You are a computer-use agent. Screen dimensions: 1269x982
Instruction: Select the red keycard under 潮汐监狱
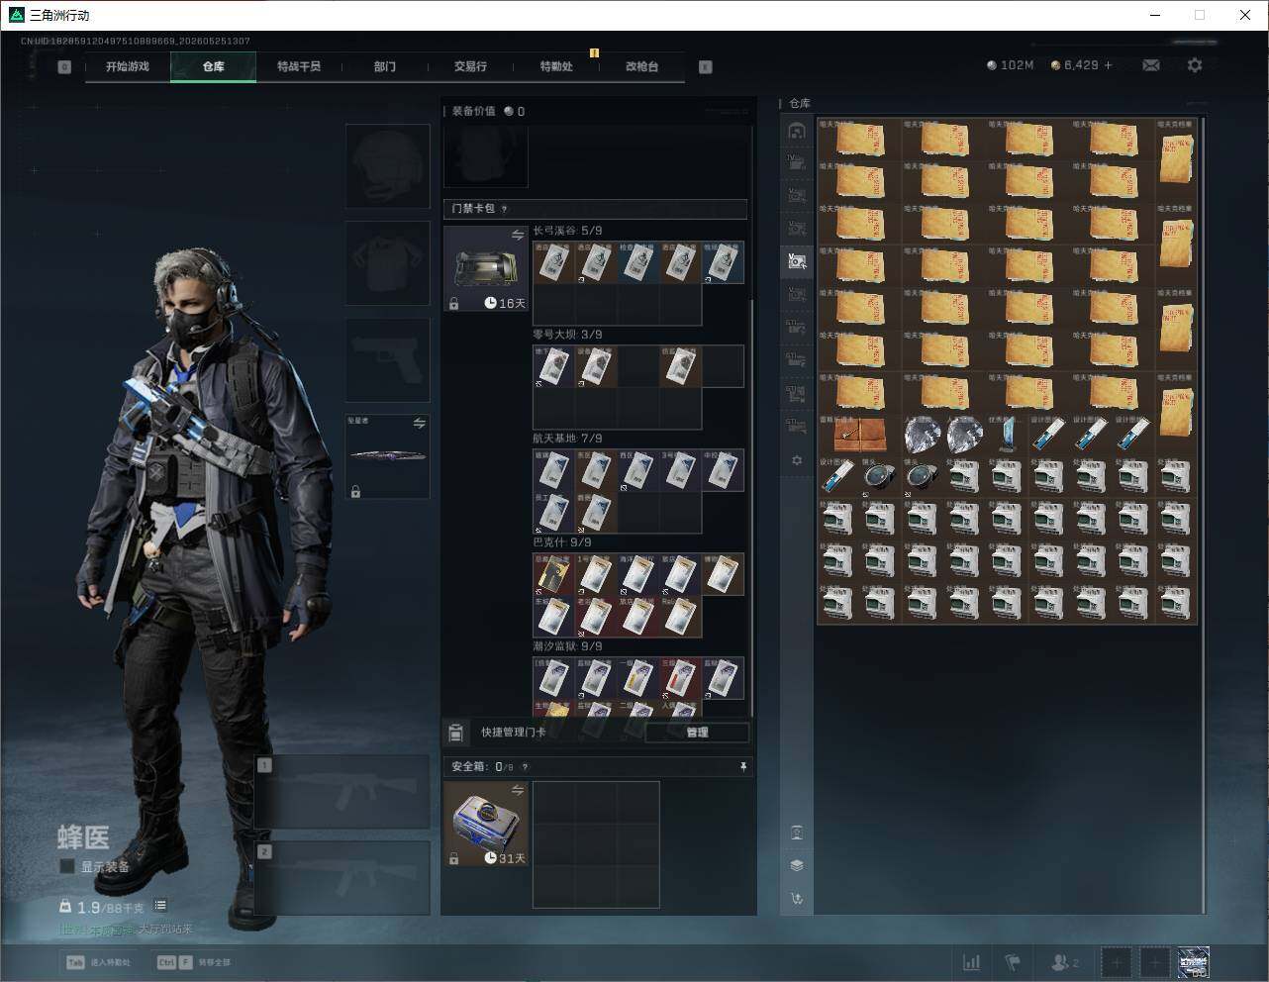click(681, 679)
